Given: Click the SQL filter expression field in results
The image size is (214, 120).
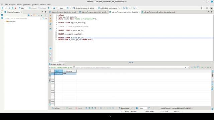Looking at the screenshot, I should tap(130, 67).
